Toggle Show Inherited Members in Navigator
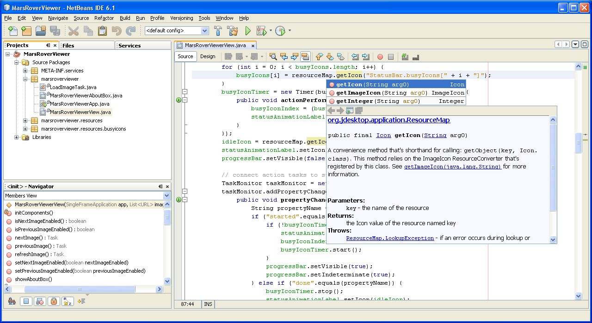The width and height of the screenshot is (592, 323). pos(12,301)
